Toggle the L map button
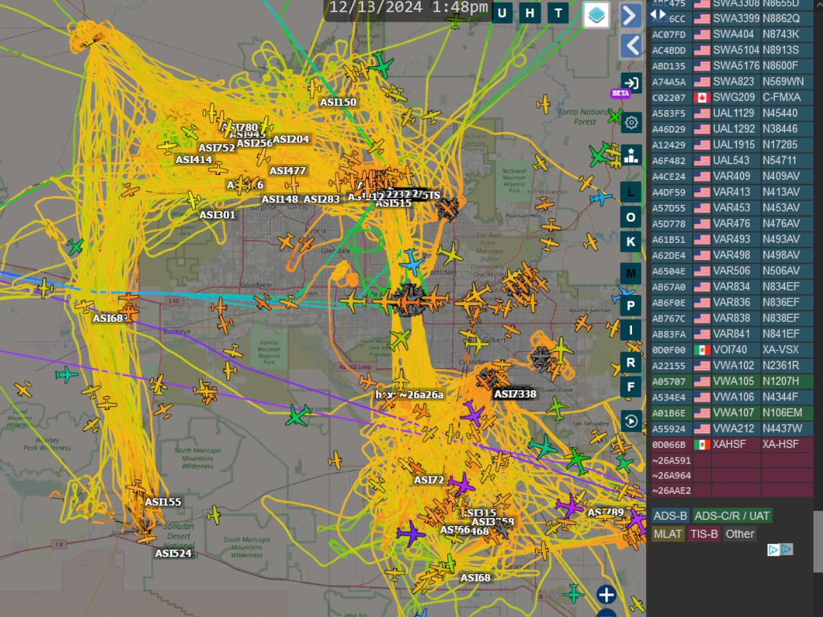Viewport: 823px width, 617px height. coord(631,192)
